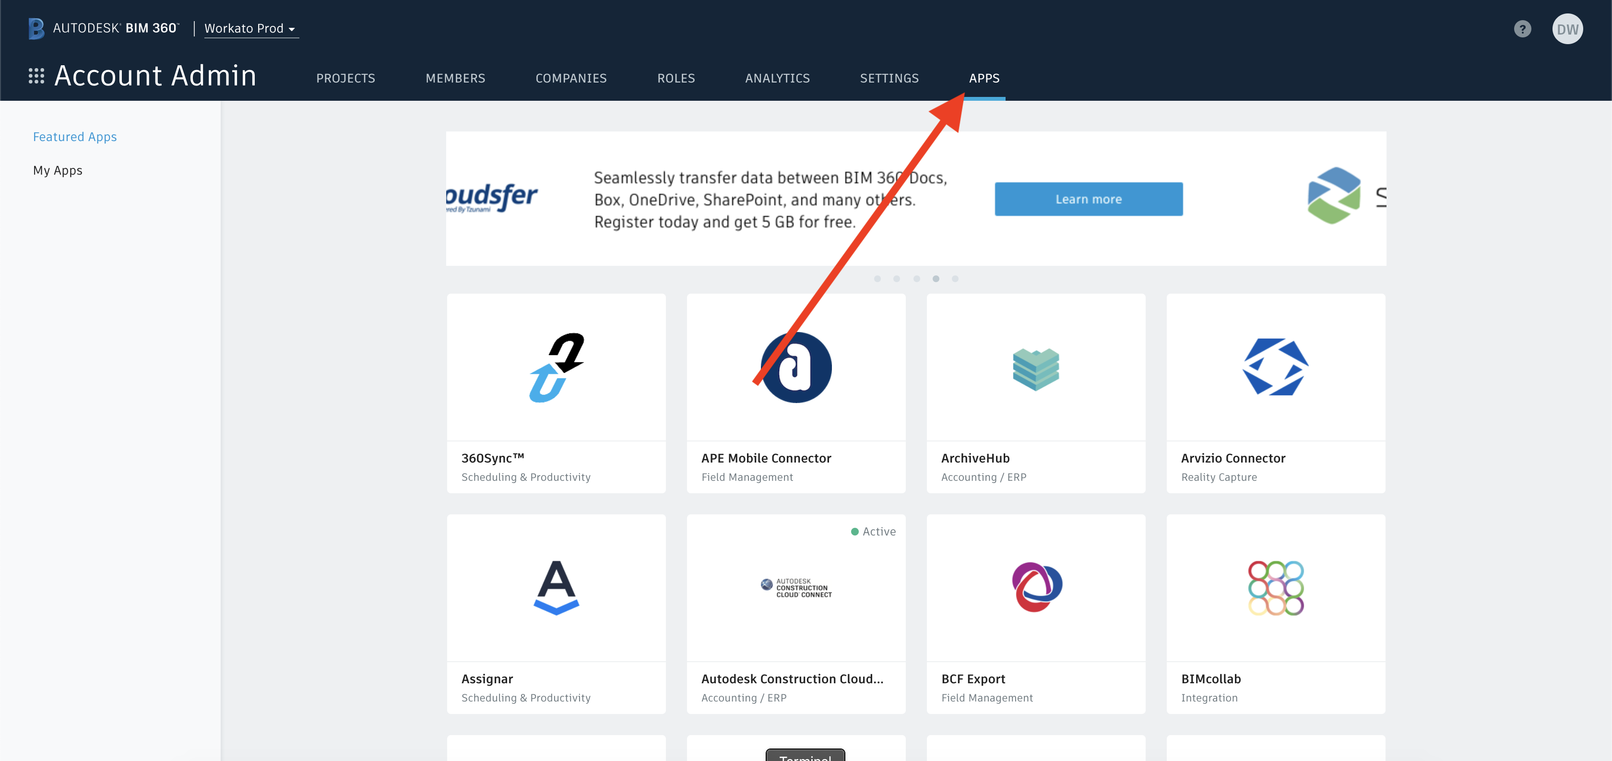The width and height of the screenshot is (1612, 761).
Task: Click the BCF Export field management icon
Action: pyautogui.click(x=1036, y=587)
